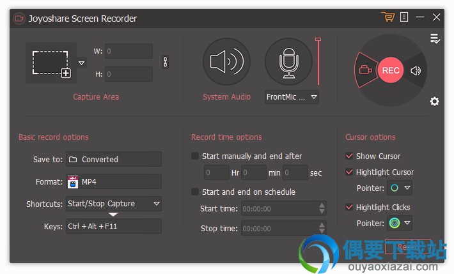Click the settings gear icon
This screenshot has height=274, width=454.
[434, 102]
